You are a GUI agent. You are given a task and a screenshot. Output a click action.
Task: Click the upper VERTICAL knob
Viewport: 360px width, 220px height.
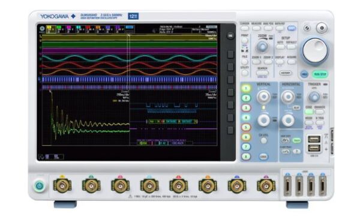(x=263, y=97)
